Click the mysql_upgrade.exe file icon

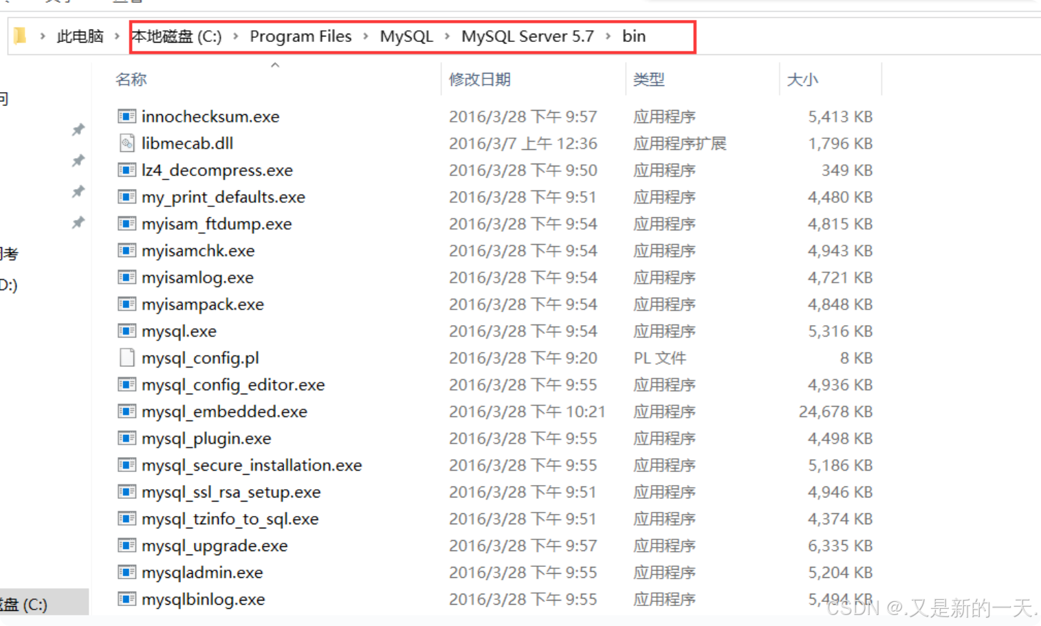(127, 545)
